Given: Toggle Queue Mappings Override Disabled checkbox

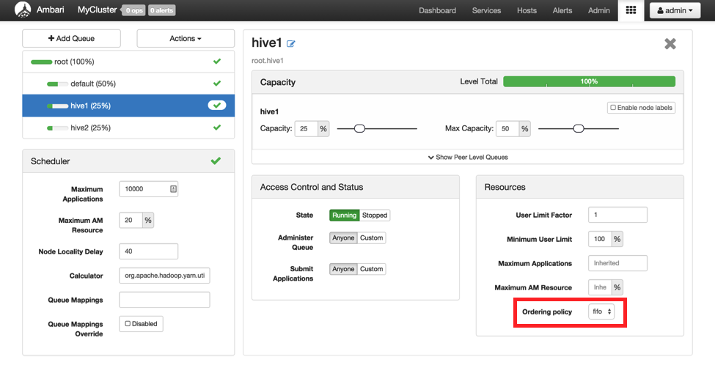Looking at the screenshot, I should [x=142, y=323].
